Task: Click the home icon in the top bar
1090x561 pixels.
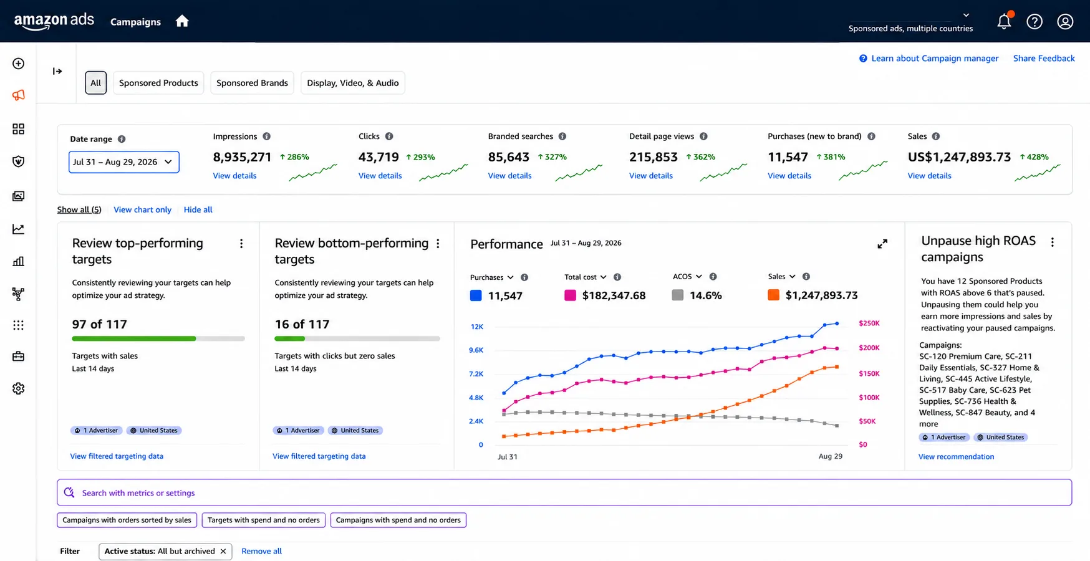Action: (x=182, y=21)
